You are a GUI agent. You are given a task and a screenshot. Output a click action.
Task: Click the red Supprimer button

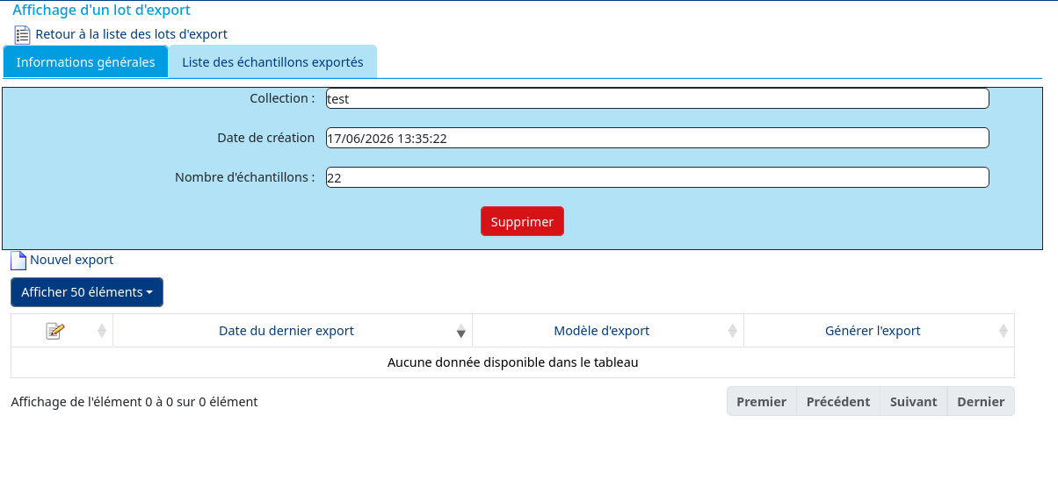(522, 222)
